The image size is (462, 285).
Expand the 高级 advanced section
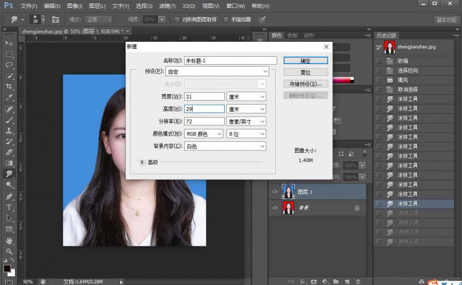click(142, 161)
